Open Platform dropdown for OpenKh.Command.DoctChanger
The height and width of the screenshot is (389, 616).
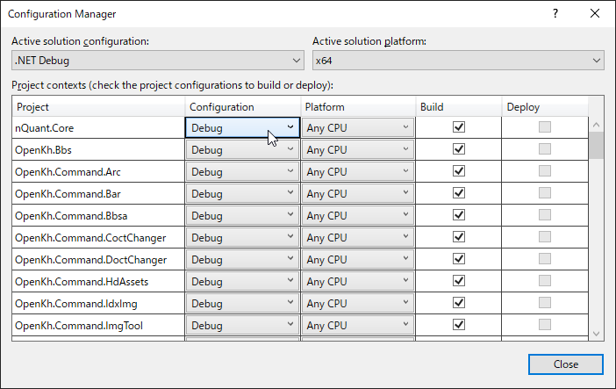[x=358, y=260]
